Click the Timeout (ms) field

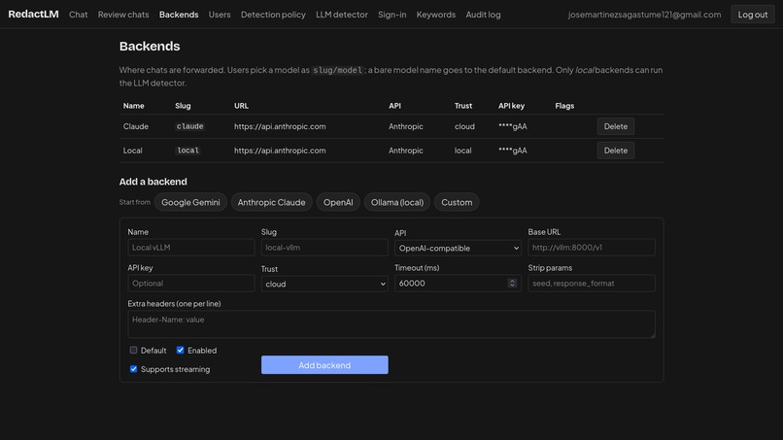(x=458, y=284)
